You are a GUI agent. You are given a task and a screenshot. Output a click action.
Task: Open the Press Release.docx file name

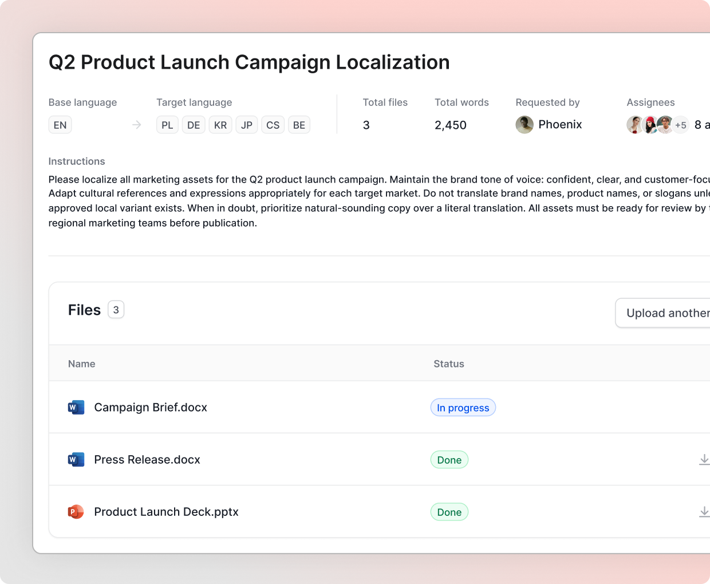pyautogui.click(x=147, y=459)
